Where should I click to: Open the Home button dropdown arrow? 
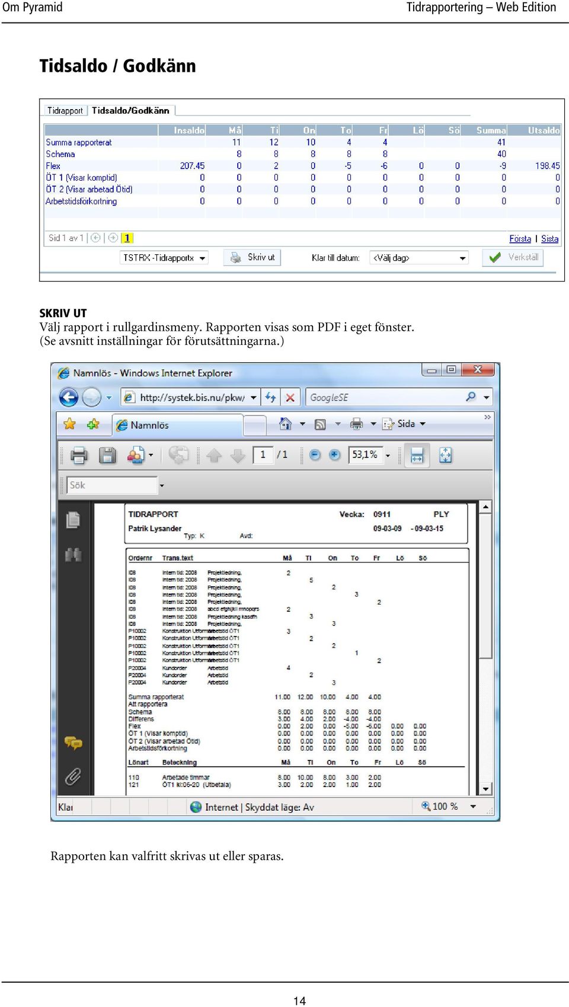point(302,424)
